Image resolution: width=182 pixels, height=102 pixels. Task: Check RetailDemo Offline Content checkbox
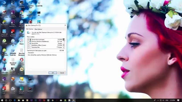click(x=28, y=45)
